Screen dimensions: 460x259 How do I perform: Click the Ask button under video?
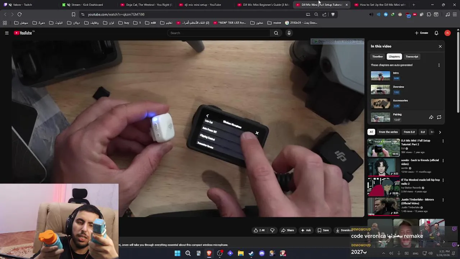306,230
